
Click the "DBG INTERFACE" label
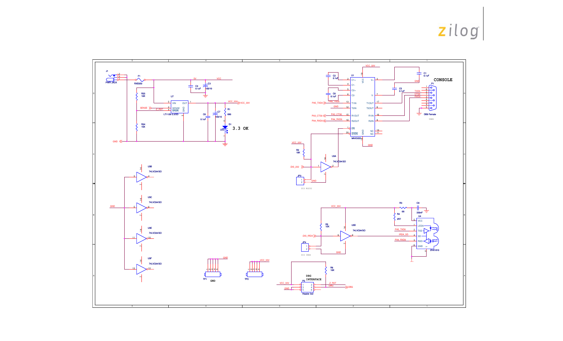point(313,278)
